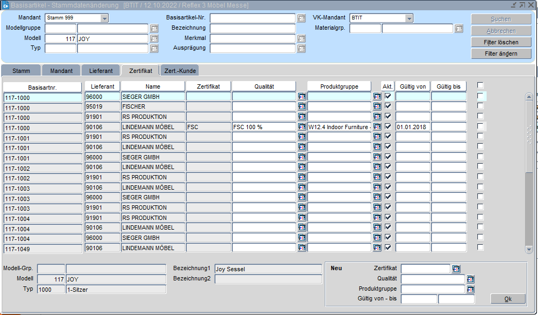Tick the select-all checkbox in the table header
The width and height of the screenshot is (538, 315).
click(x=480, y=85)
